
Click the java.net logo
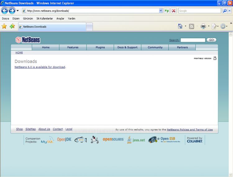tap(136, 140)
